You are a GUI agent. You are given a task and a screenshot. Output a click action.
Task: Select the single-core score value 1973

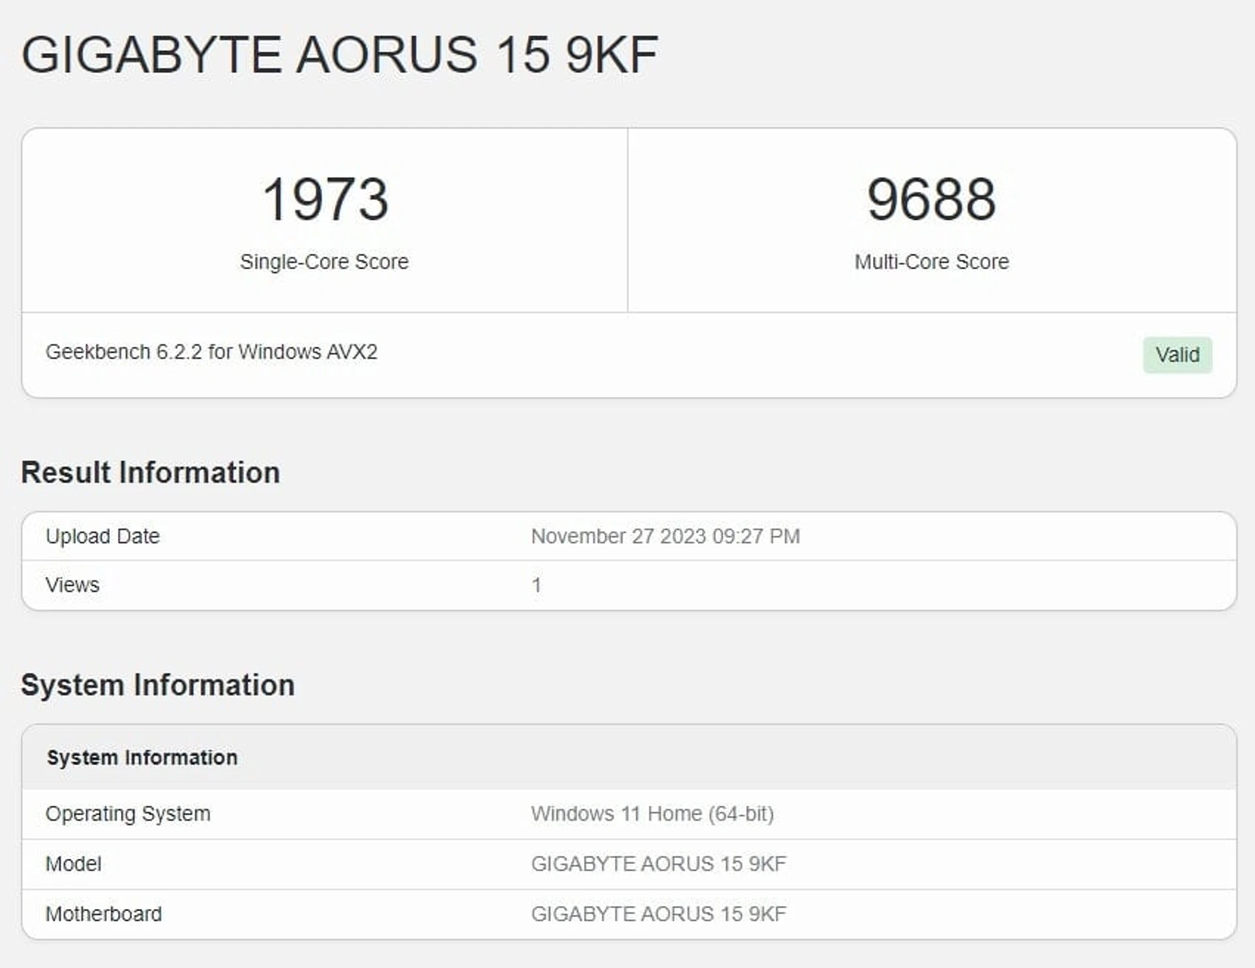pos(325,199)
